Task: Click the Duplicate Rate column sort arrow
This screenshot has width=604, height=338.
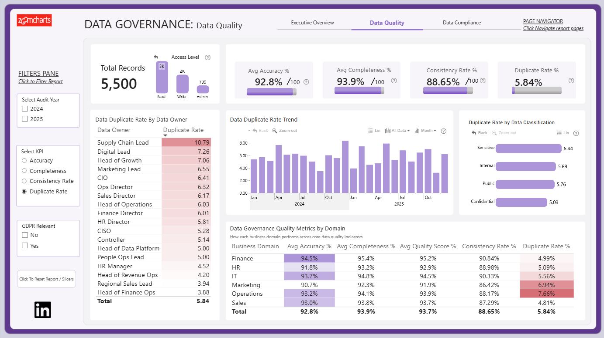Action: click(165, 135)
